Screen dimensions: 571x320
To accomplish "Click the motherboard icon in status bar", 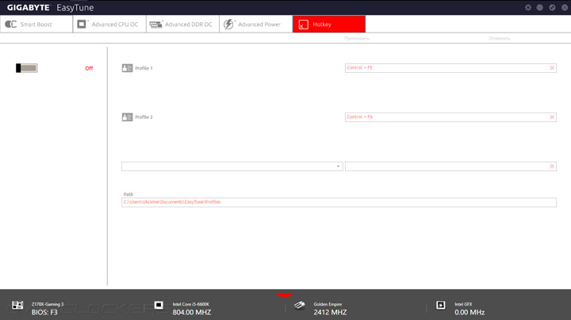I will [17, 305].
